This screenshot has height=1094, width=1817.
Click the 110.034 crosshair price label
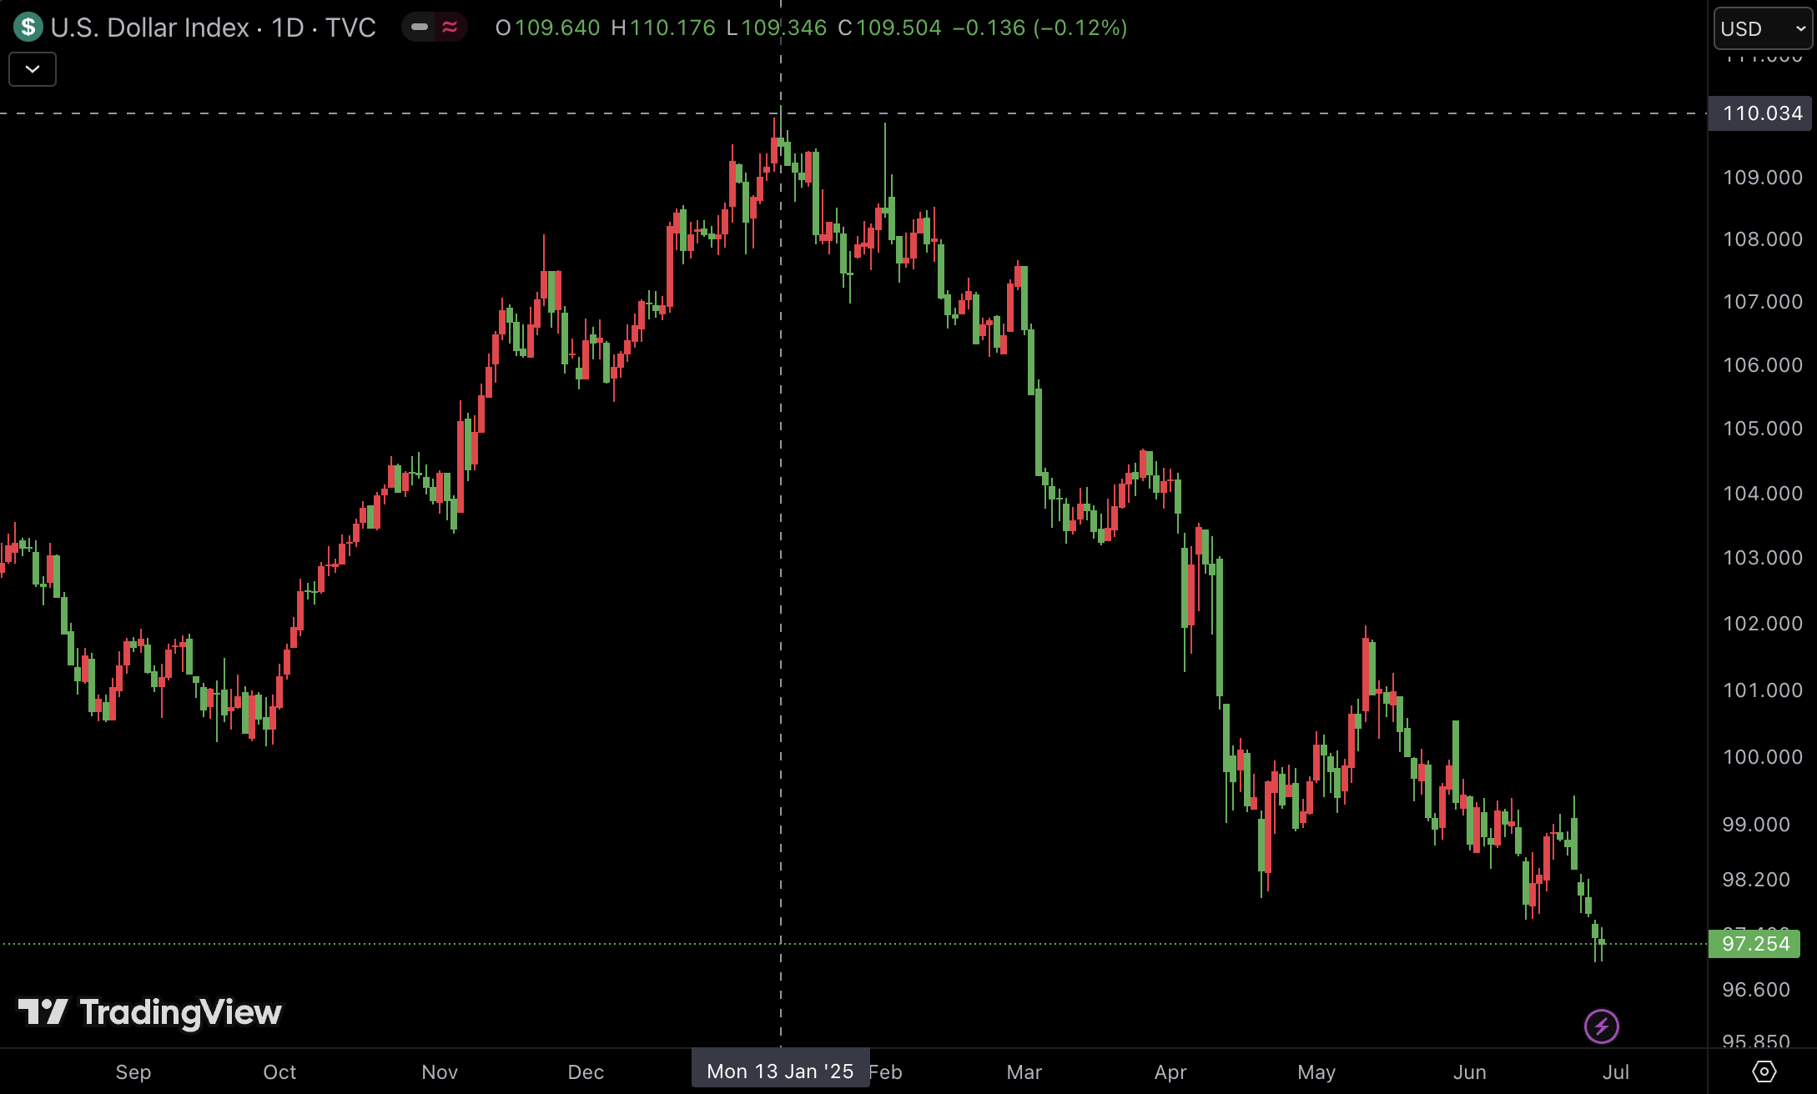coord(1761,113)
